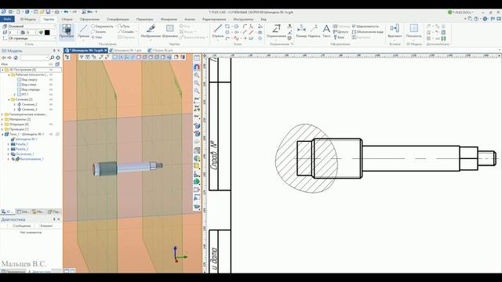Expand the Геометрические элементы folder
Viewport: 502px width, 282px height.
point(2,114)
